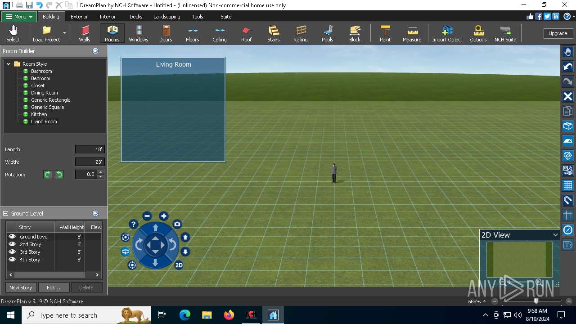Rotate room counterclockwise with green arrow
The image size is (576, 324).
[x=59, y=174]
